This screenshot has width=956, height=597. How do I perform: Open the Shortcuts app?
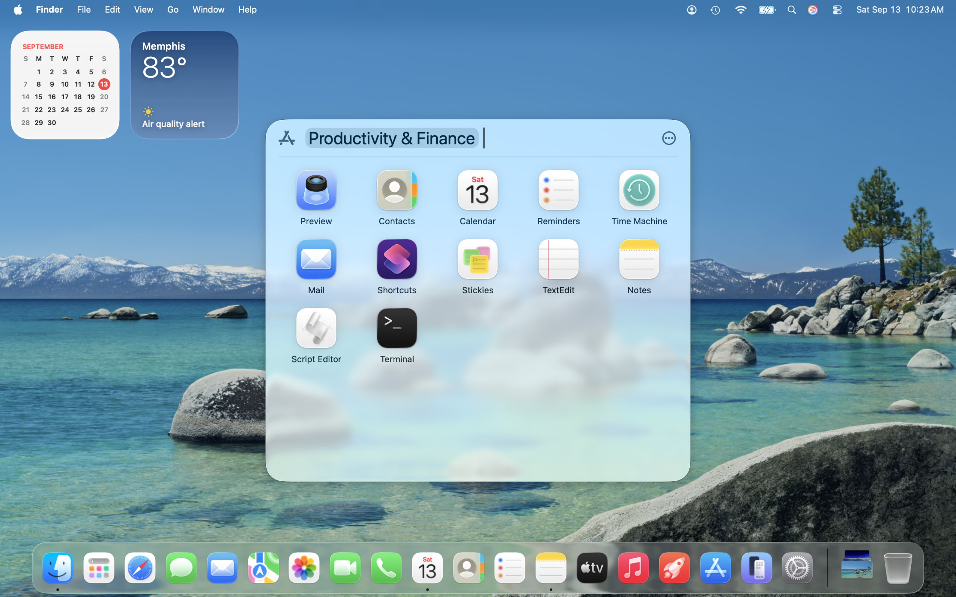397,259
